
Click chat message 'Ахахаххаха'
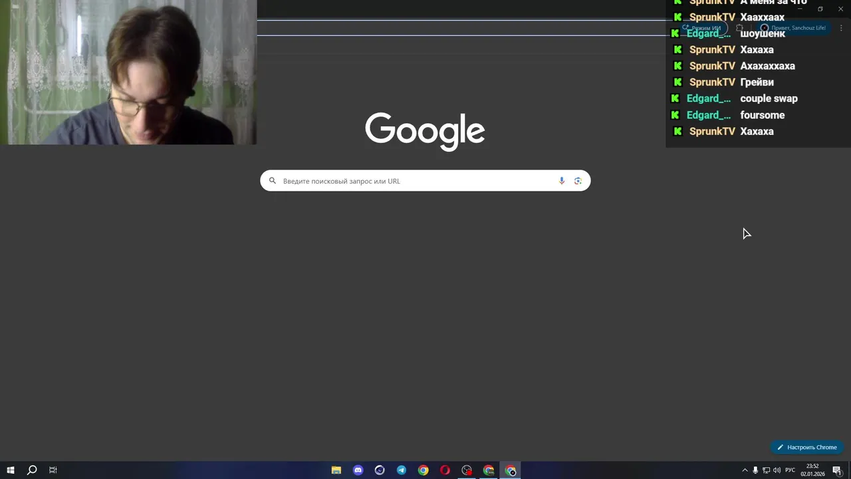point(767,66)
